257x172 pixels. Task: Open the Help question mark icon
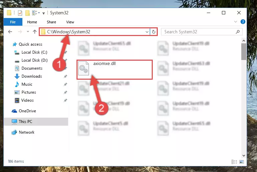pos(243,22)
